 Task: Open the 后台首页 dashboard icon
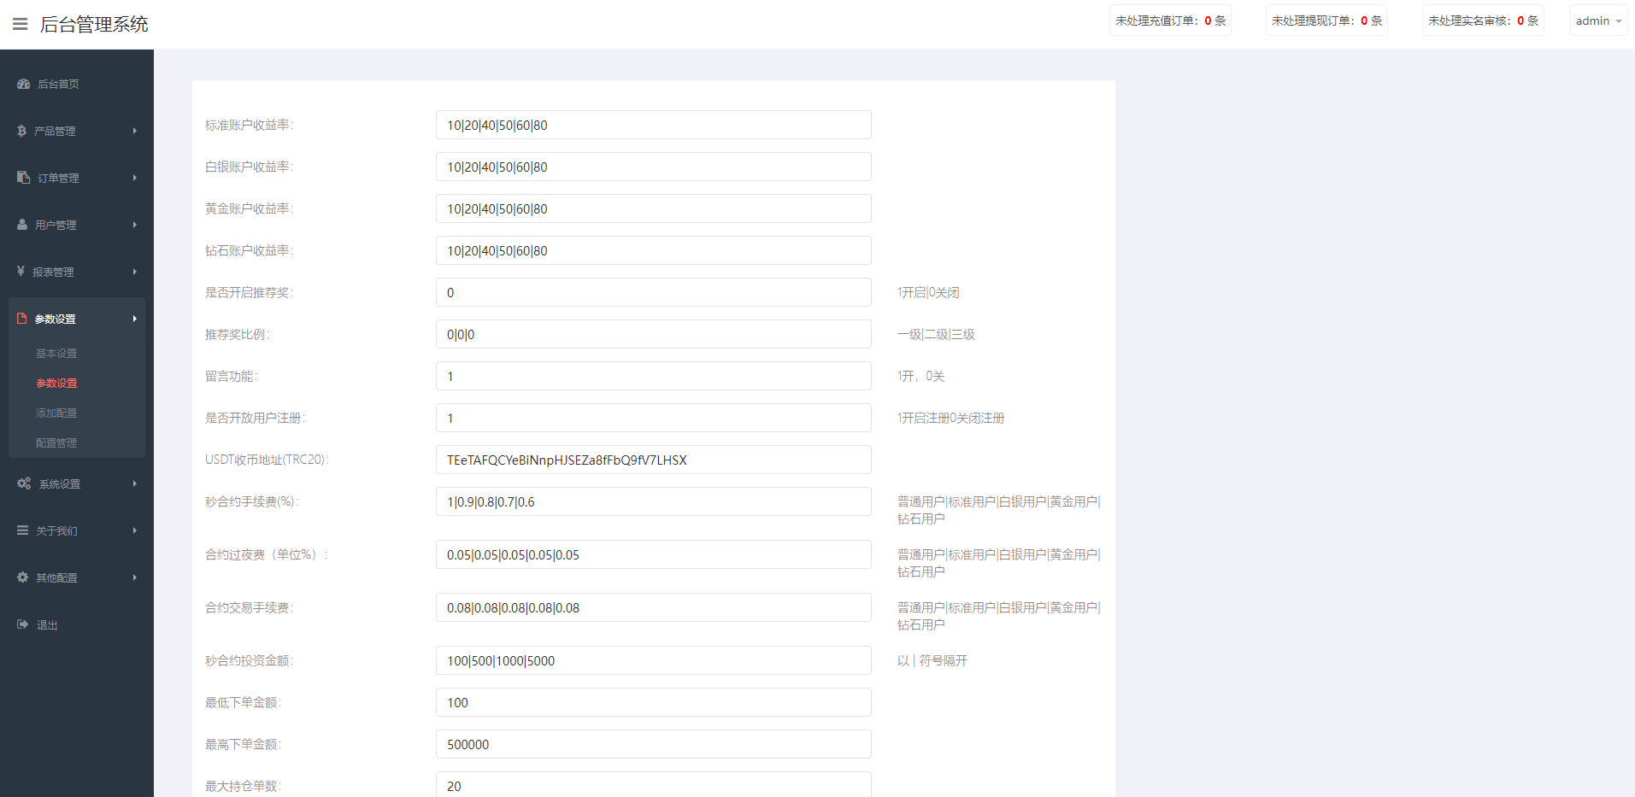click(x=22, y=84)
